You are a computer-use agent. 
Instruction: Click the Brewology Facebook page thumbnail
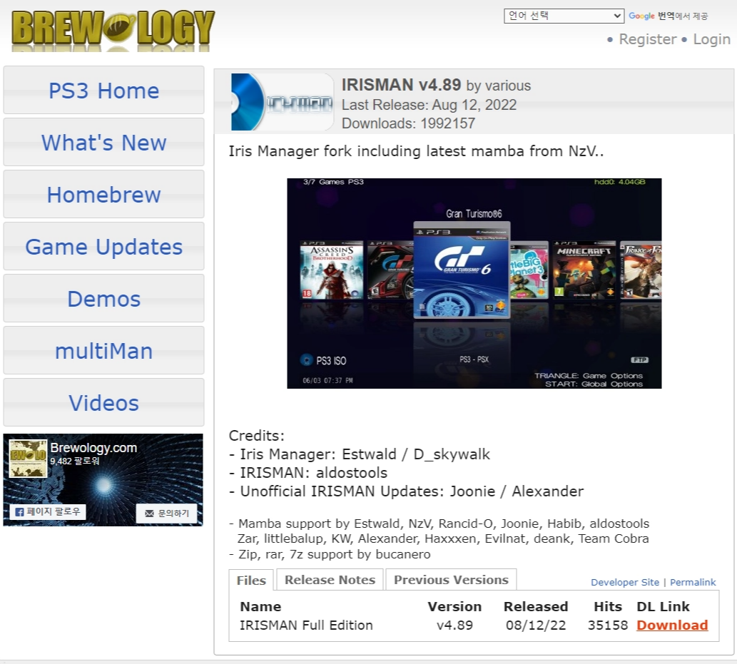pyautogui.click(x=29, y=458)
